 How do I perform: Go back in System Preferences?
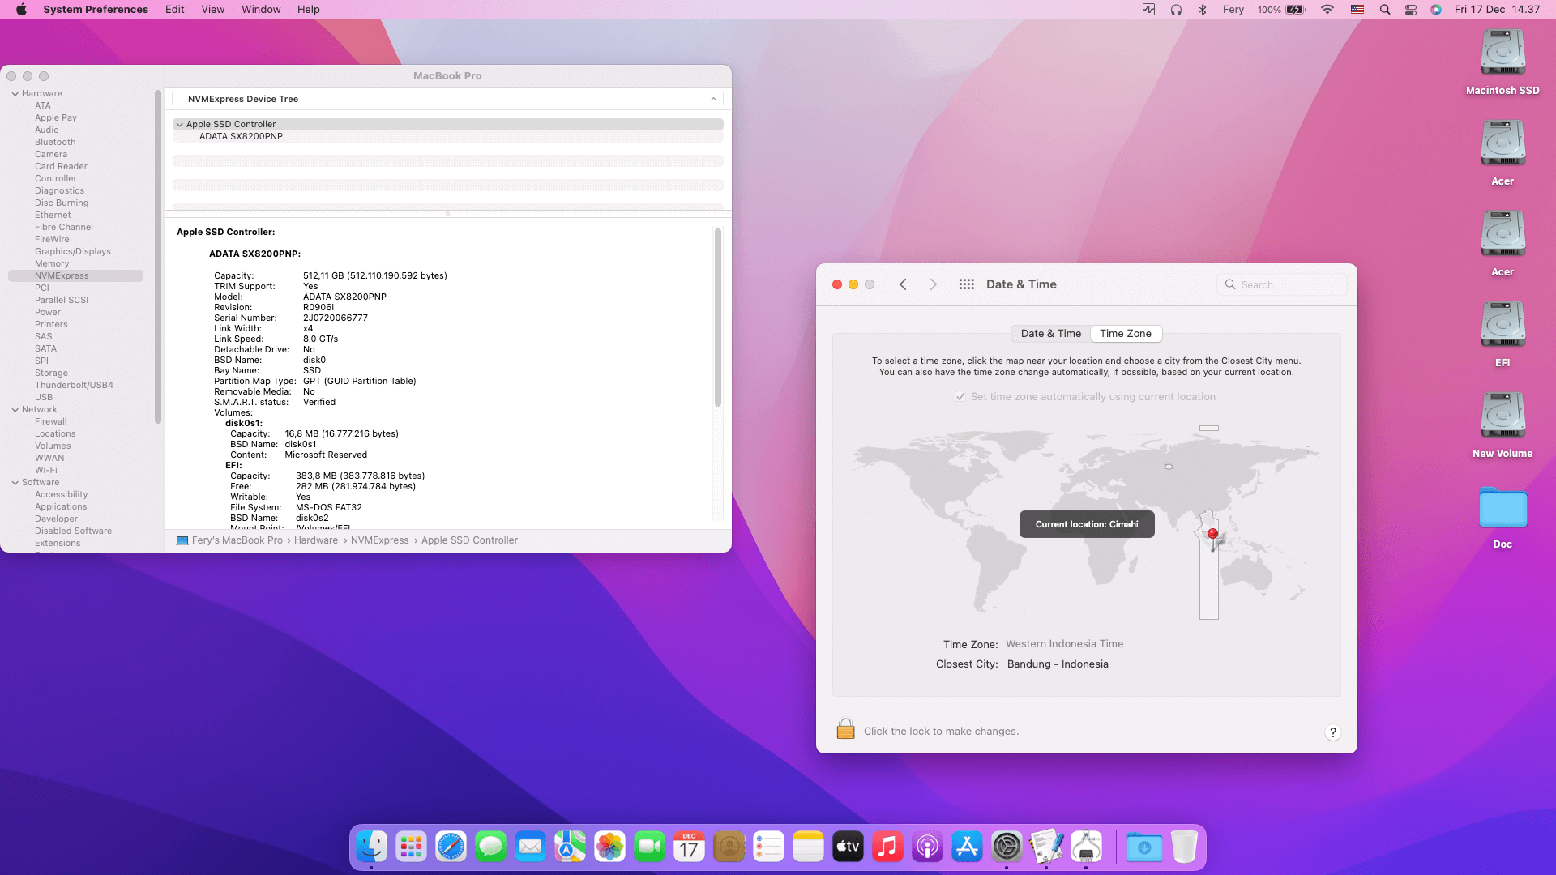pos(903,284)
